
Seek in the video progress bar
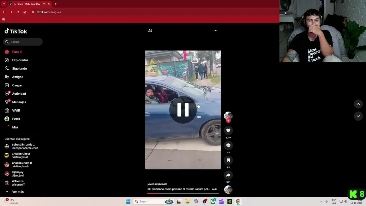[x=183, y=193]
